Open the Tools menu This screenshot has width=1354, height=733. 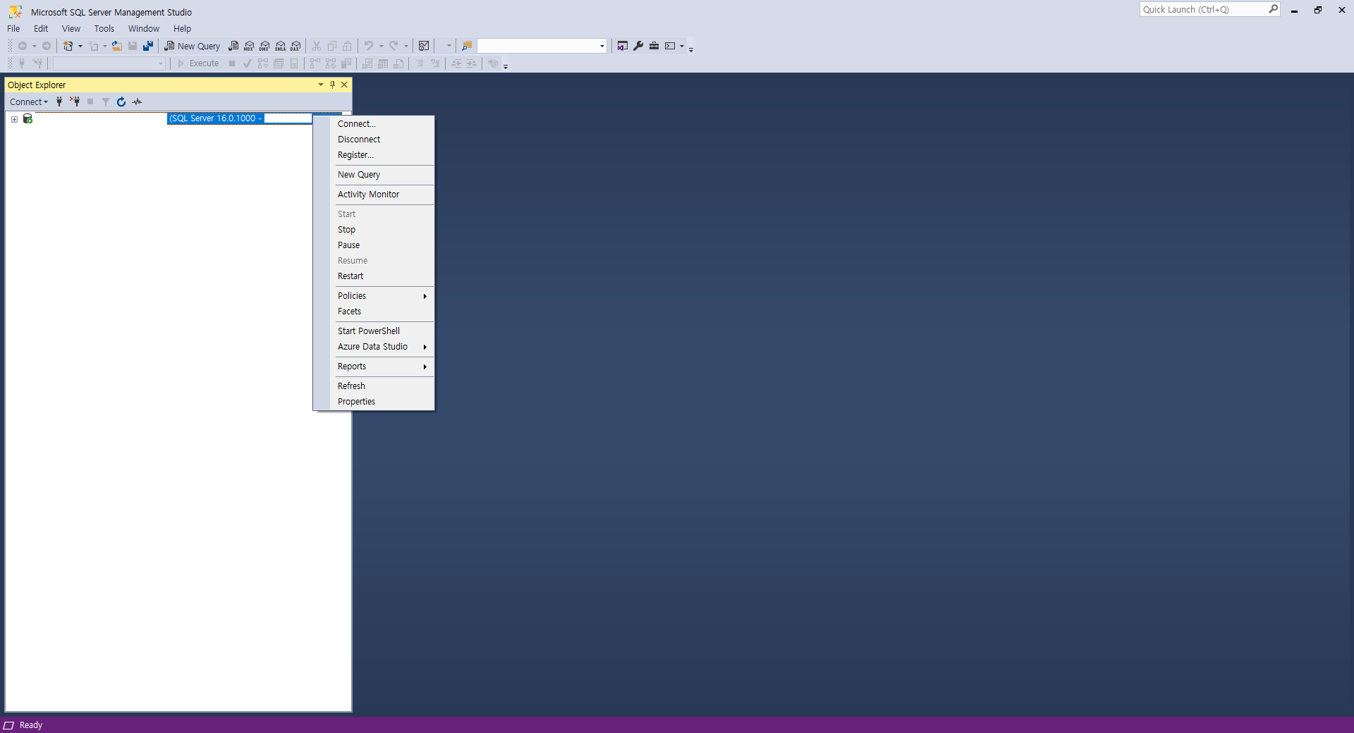pos(104,29)
